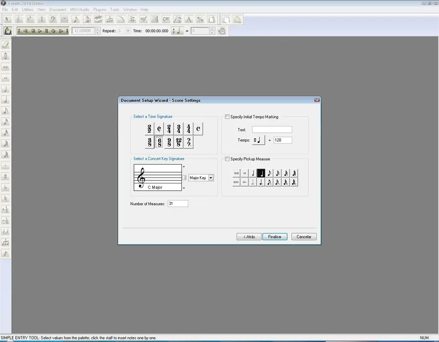The width and height of the screenshot is (439, 342).
Task: Open the custom time signature question-mark button
Action: [x=189, y=142]
